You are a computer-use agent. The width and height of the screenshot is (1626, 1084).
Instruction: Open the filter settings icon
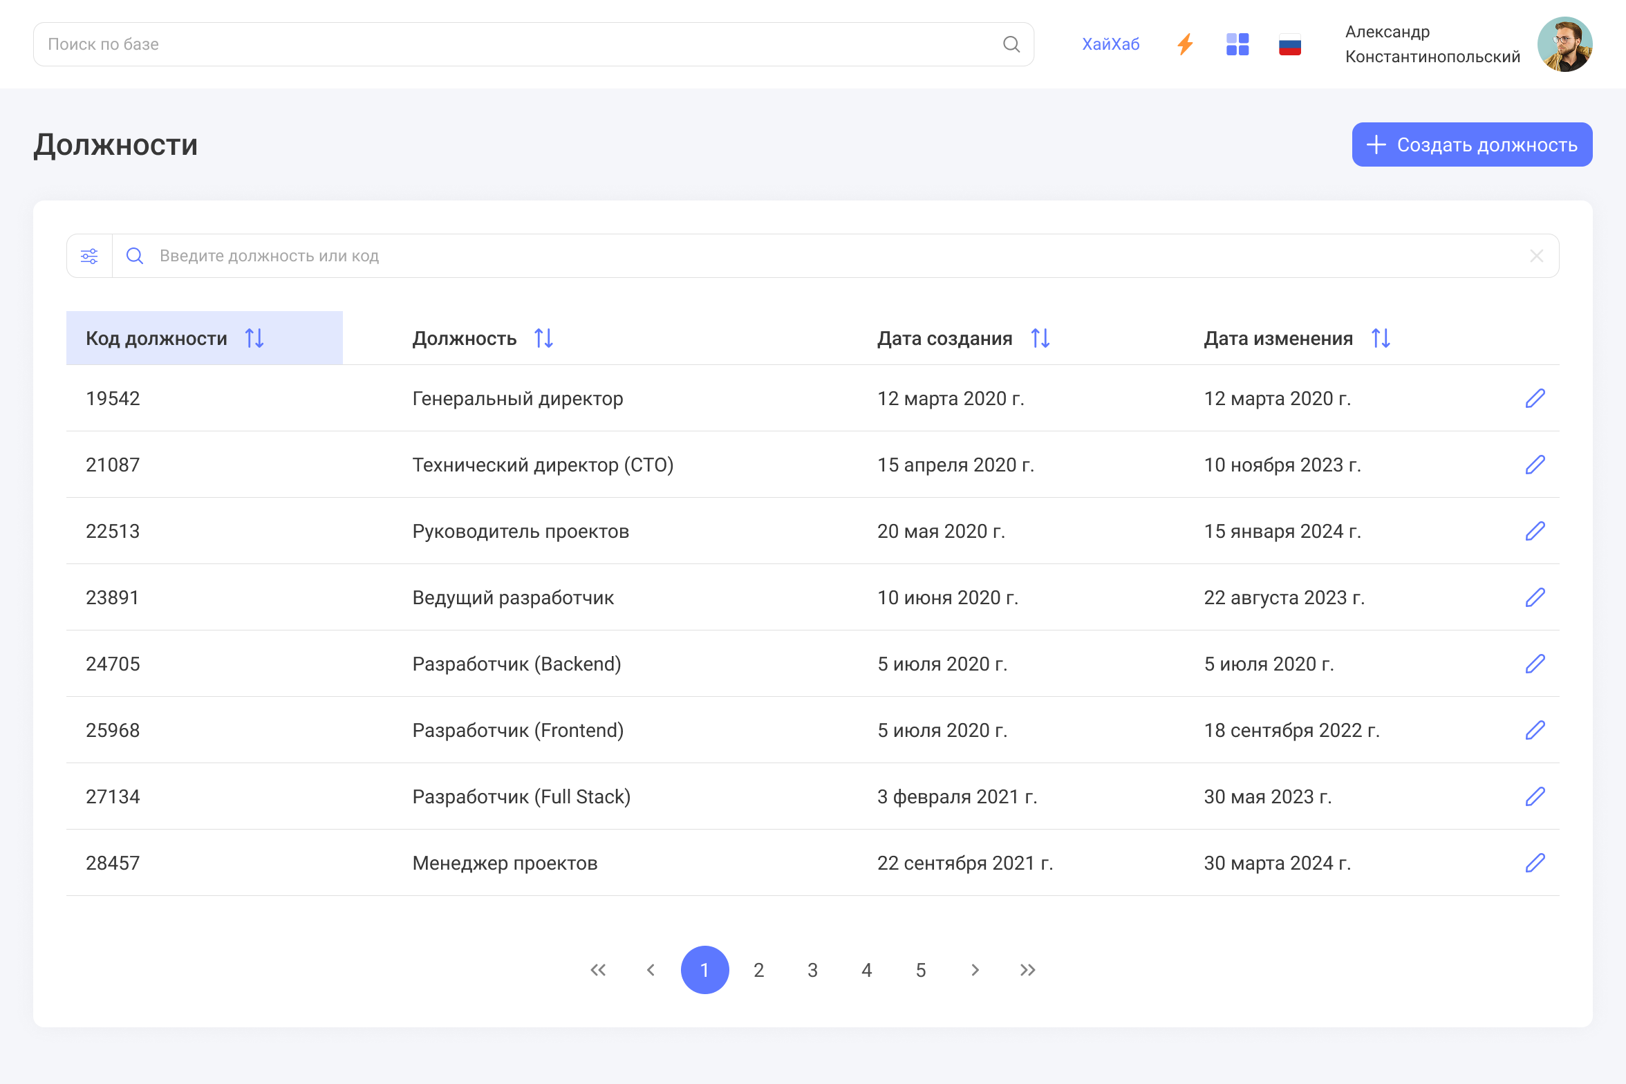[89, 256]
